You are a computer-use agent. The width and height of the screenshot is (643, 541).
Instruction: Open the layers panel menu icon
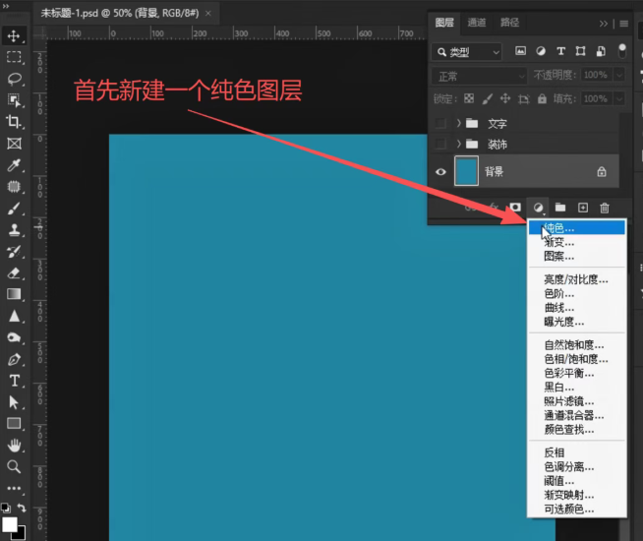point(623,24)
